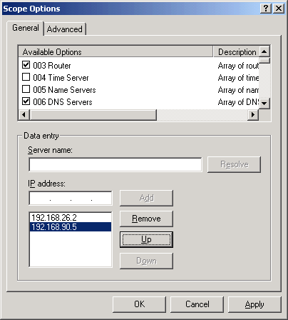Uncheck the 003 Router option
288x320 pixels.
[x=26, y=65]
